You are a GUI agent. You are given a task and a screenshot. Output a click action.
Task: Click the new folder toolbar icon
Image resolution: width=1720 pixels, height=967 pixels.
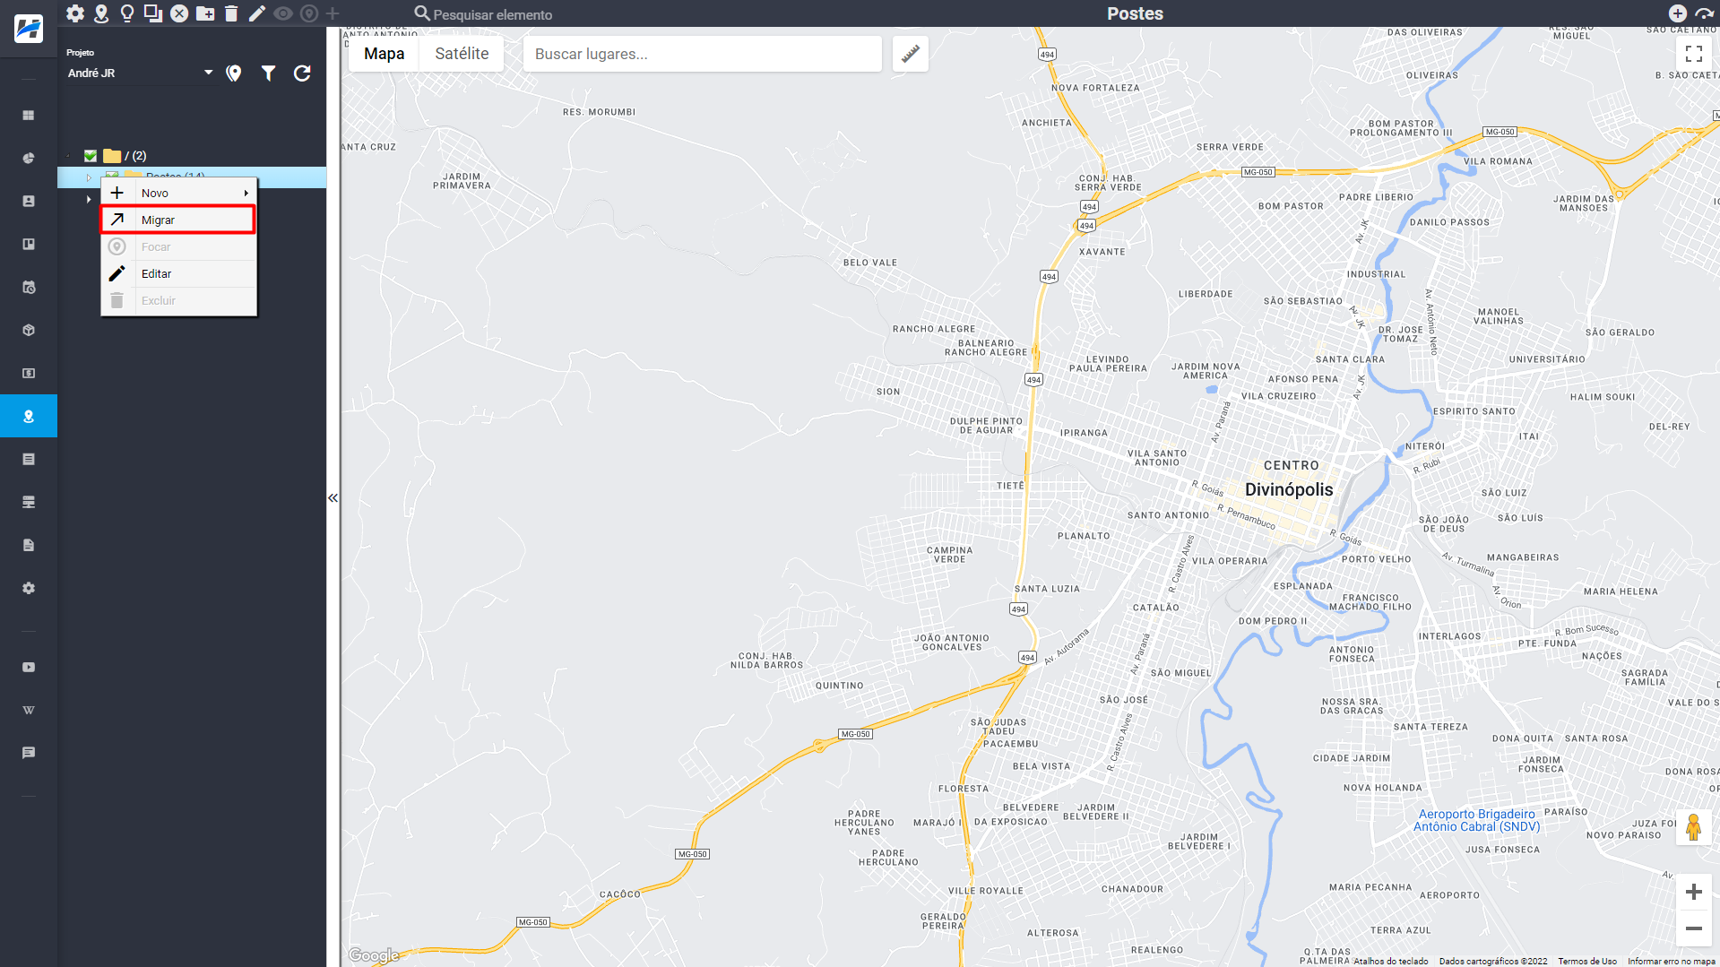click(205, 13)
